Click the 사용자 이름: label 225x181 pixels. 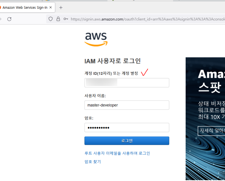pyautogui.click(x=95, y=96)
